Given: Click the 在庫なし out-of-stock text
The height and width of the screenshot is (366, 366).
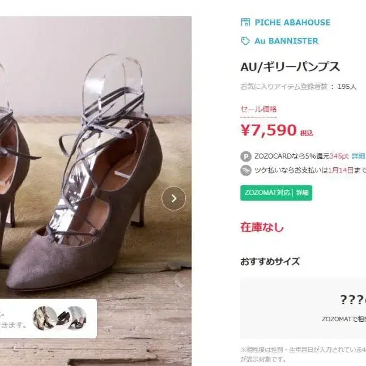Looking at the screenshot, I should click(262, 228).
